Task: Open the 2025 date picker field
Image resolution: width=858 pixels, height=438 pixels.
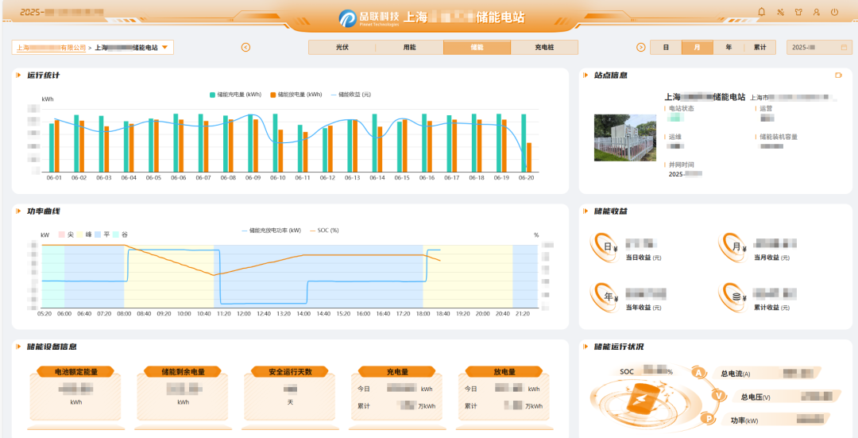Action: pos(818,48)
